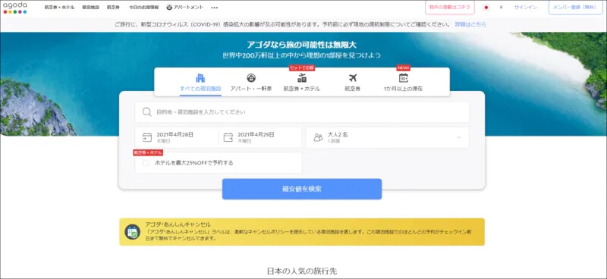The height and width of the screenshot is (279, 607).
Task: Open 宿泊施設 in top navigation
Action: tap(90, 8)
